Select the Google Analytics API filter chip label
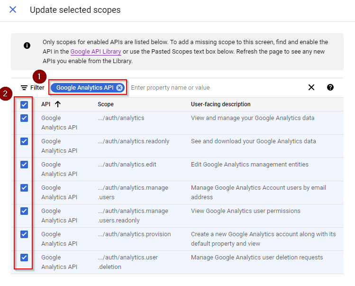355x286 pixels. click(84, 88)
